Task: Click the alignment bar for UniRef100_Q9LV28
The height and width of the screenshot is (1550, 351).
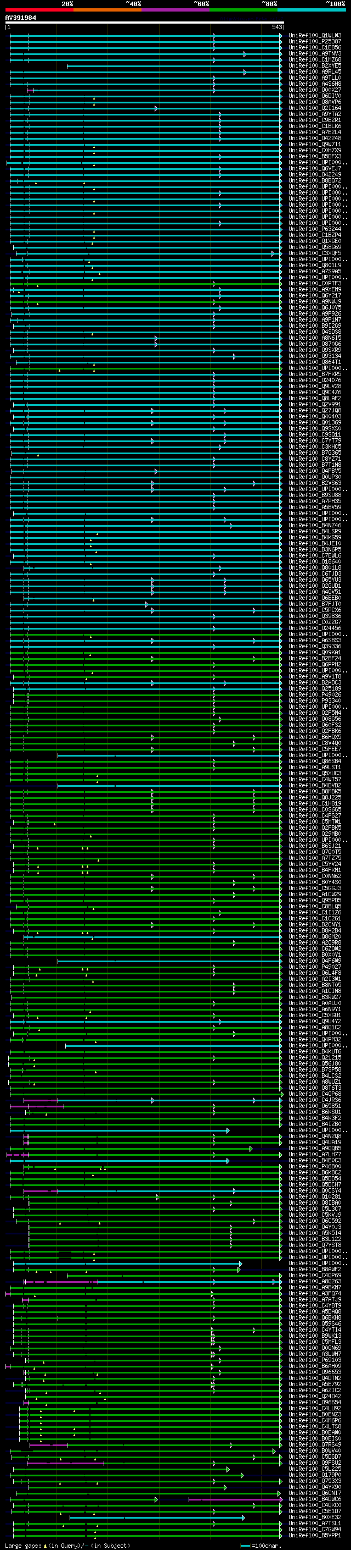Action: coord(146,387)
